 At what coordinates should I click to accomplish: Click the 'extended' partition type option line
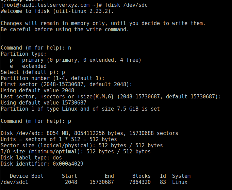28,66
